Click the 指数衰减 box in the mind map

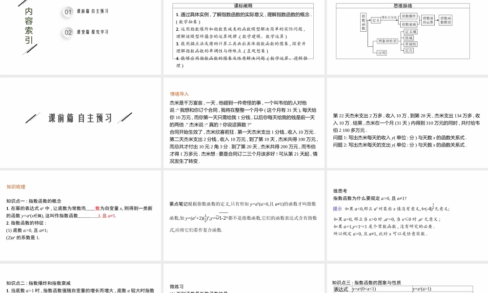coord(409,24)
